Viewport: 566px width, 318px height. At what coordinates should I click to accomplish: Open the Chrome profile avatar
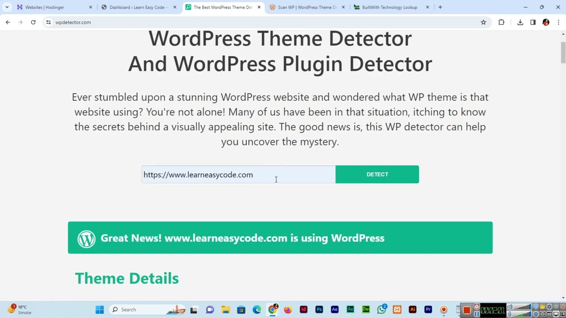(546, 22)
